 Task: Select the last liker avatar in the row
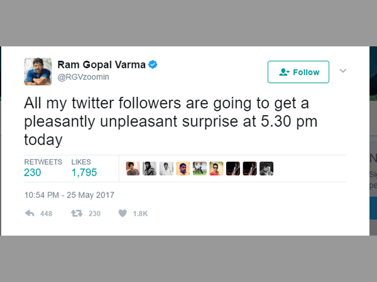coord(266,169)
